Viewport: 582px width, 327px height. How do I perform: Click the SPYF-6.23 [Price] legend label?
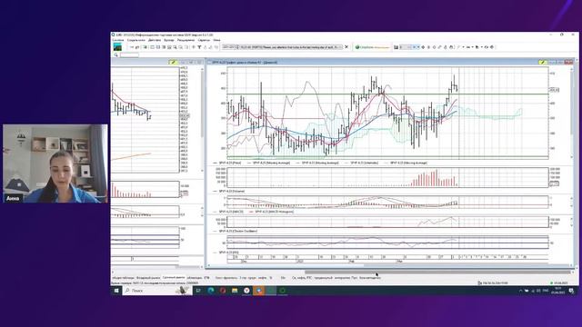point(230,163)
